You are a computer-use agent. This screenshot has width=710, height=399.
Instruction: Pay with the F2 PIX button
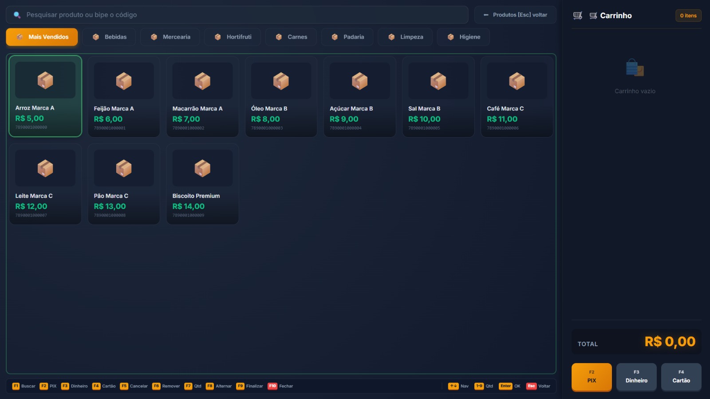[592, 377]
